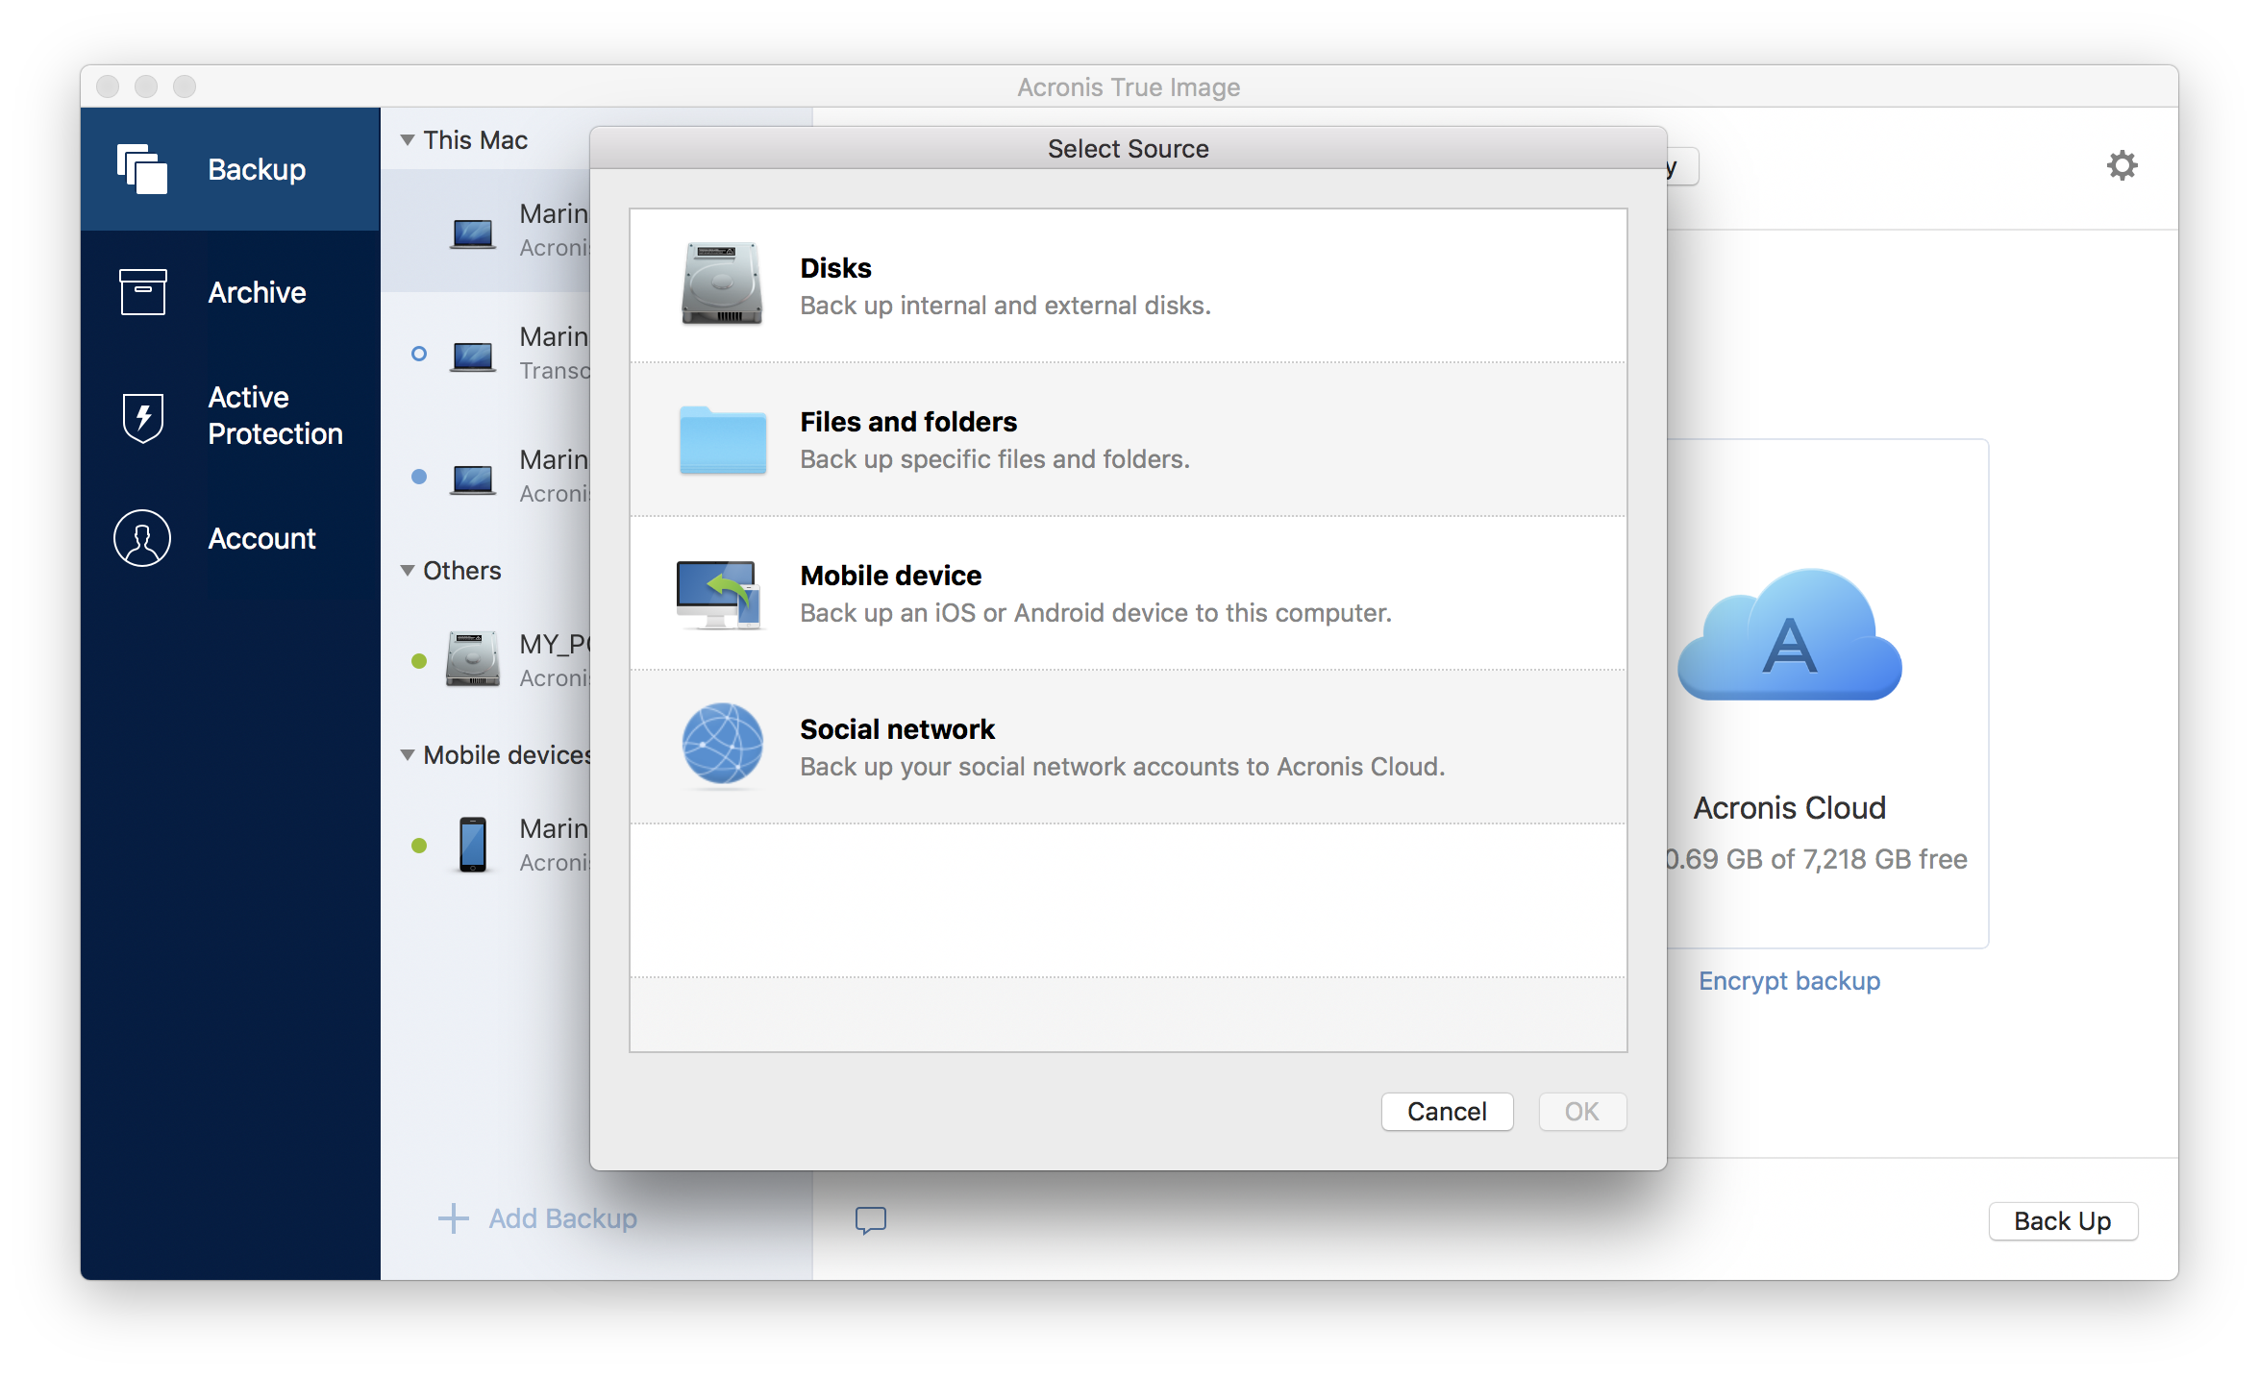Collapse the This Mac group
Viewport: 2259px width, 1376px height.
coord(408,140)
